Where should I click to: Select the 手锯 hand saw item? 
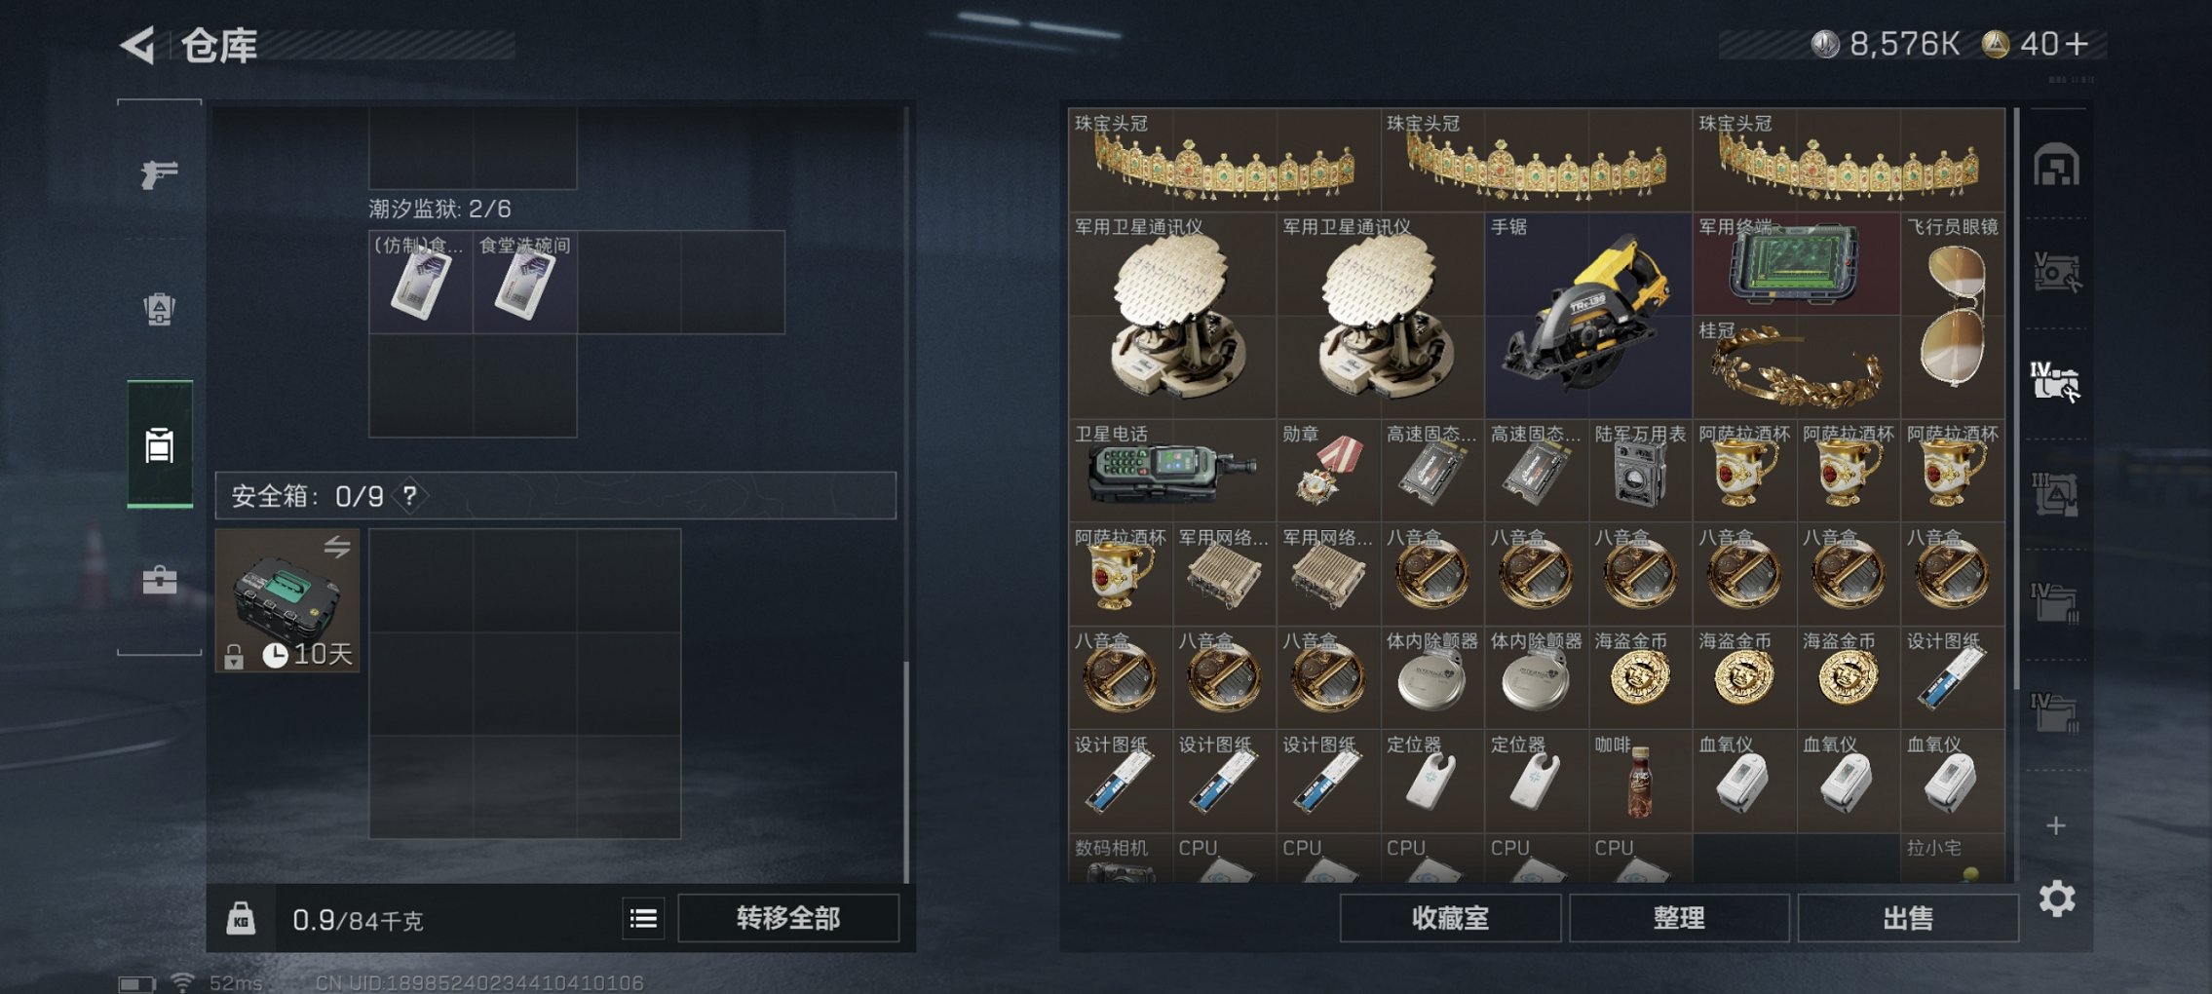coord(1588,316)
